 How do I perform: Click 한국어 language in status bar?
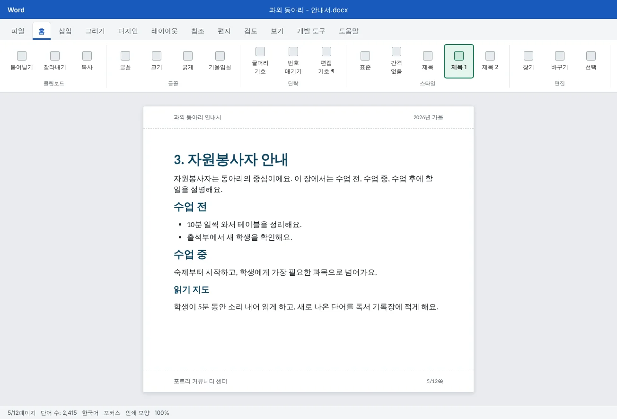coord(90,413)
